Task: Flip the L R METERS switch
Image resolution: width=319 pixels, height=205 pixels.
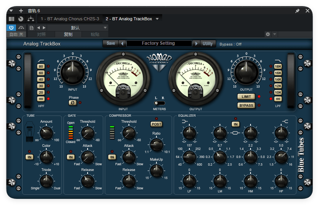Action: 159,103
